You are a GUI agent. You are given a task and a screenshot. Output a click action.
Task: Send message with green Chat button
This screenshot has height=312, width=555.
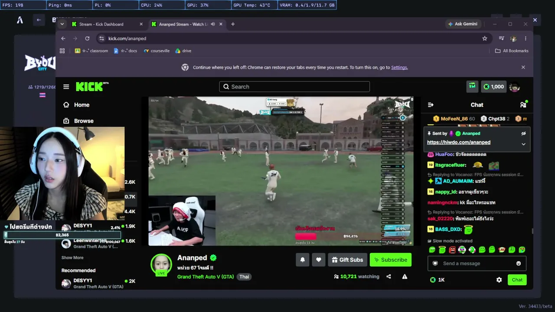pyautogui.click(x=517, y=280)
